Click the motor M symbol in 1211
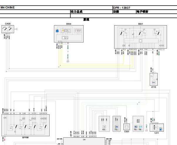 154,127
